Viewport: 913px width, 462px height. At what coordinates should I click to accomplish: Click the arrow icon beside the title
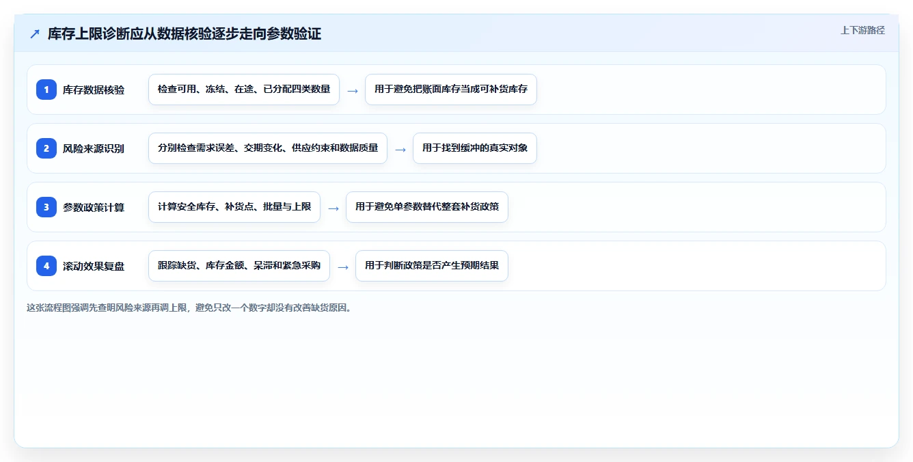35,33
